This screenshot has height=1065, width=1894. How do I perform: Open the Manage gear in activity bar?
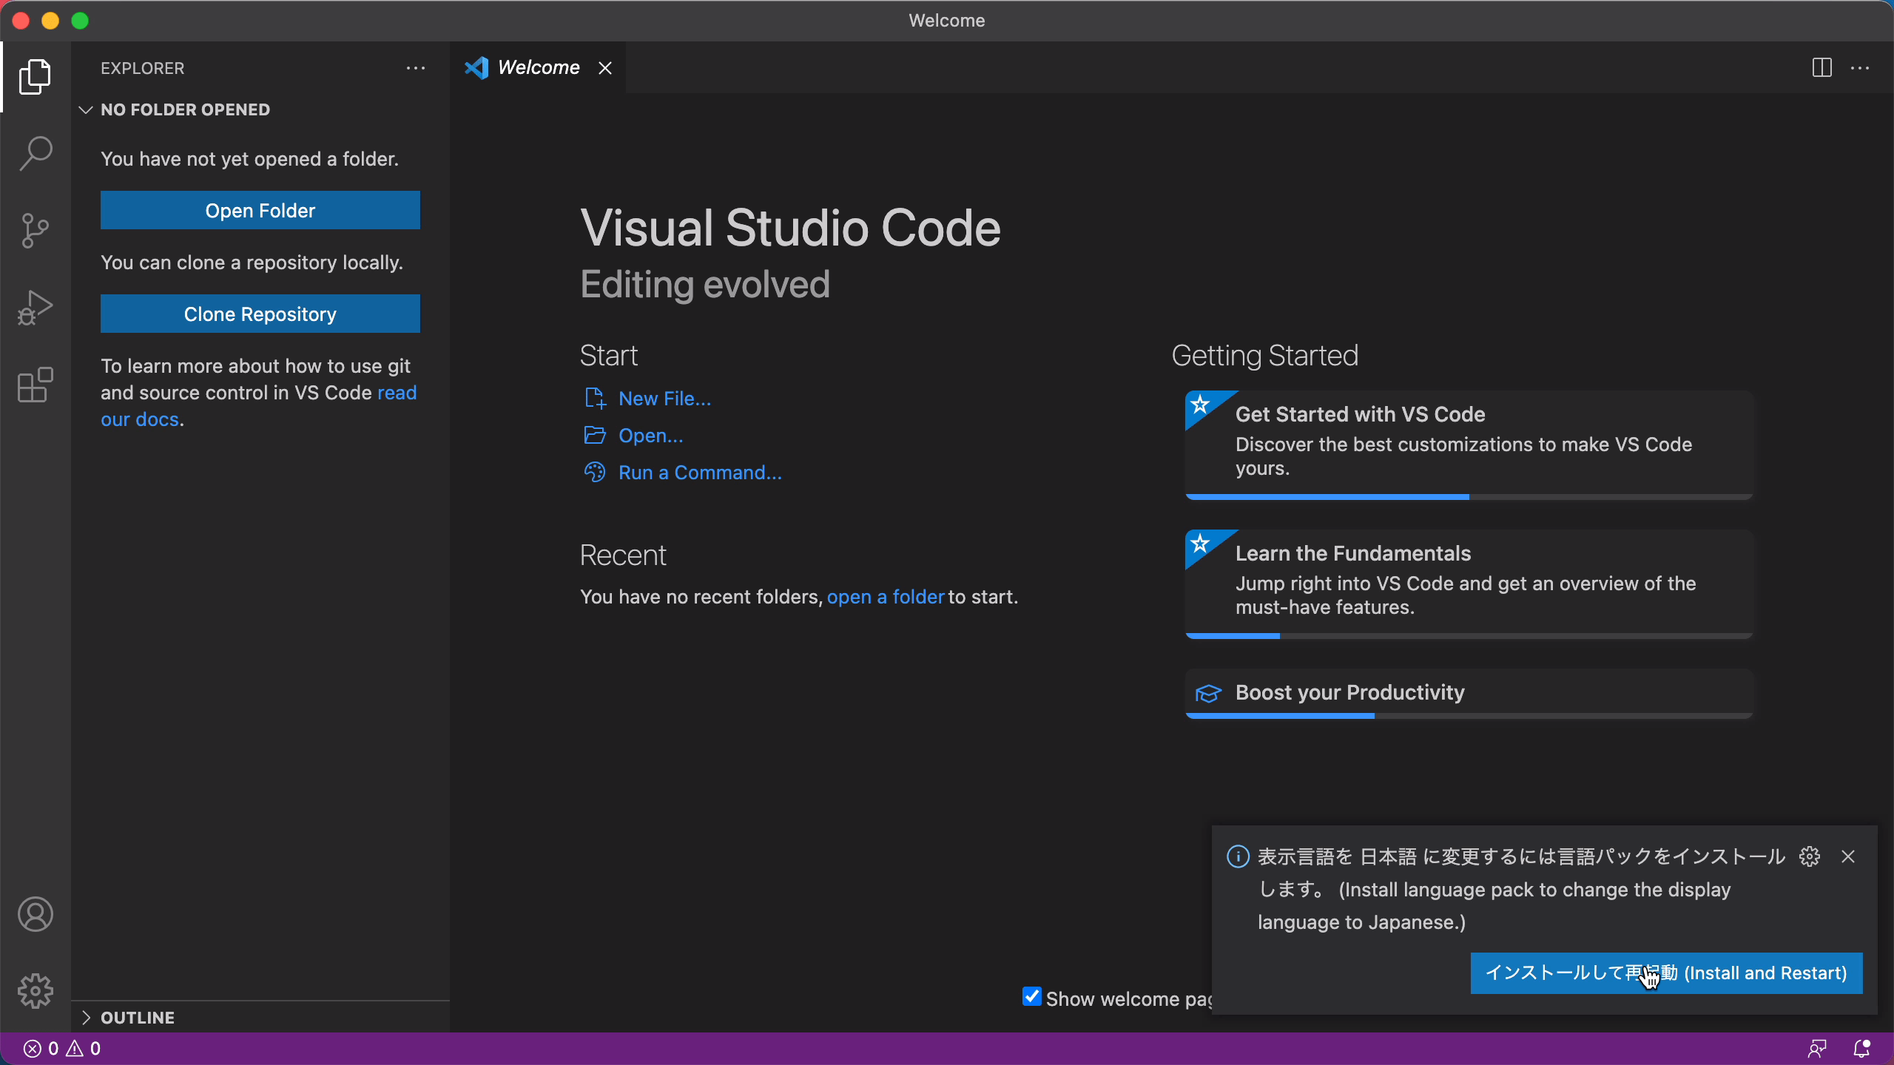click(x=35, y=991)
